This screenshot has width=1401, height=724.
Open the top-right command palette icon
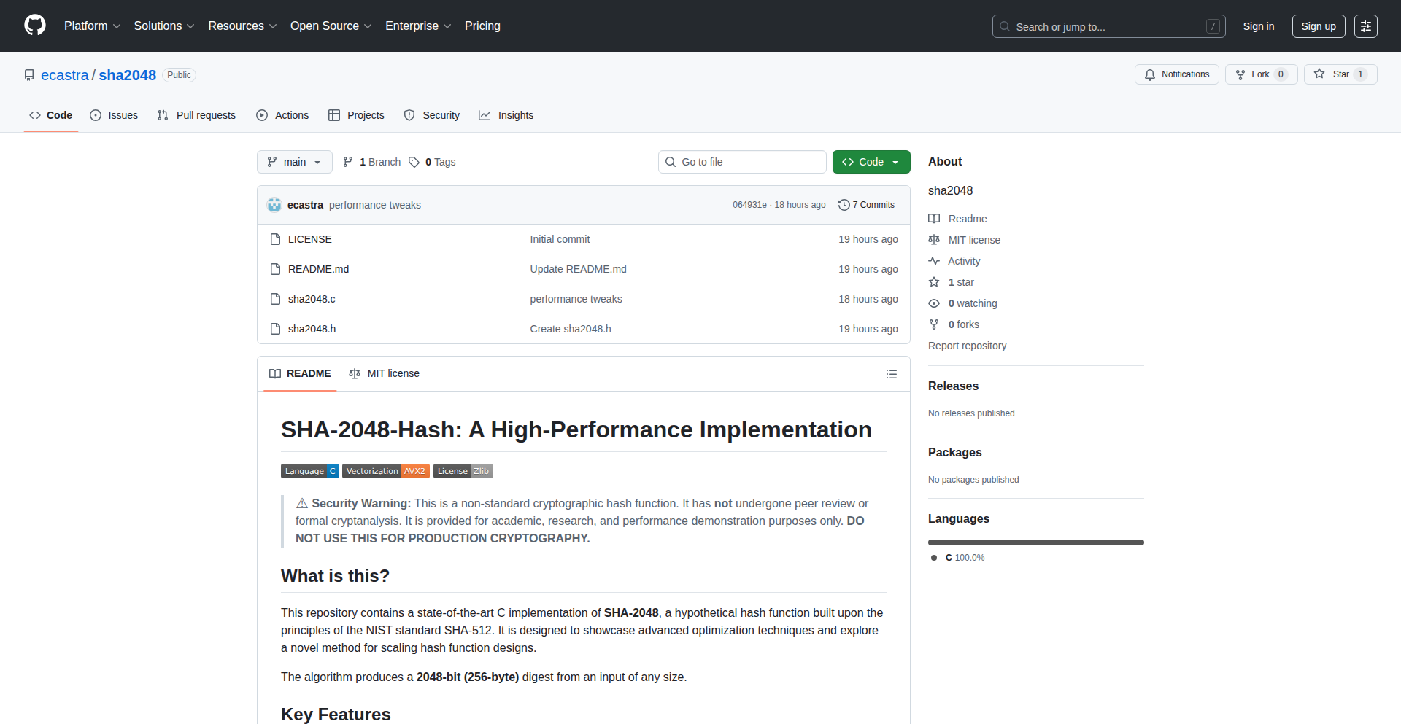pos(1365,26)
